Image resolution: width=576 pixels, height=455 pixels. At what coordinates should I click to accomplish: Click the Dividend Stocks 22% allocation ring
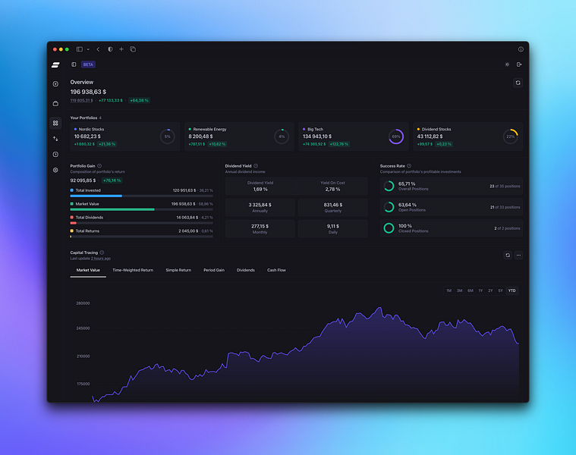point(510,136)
